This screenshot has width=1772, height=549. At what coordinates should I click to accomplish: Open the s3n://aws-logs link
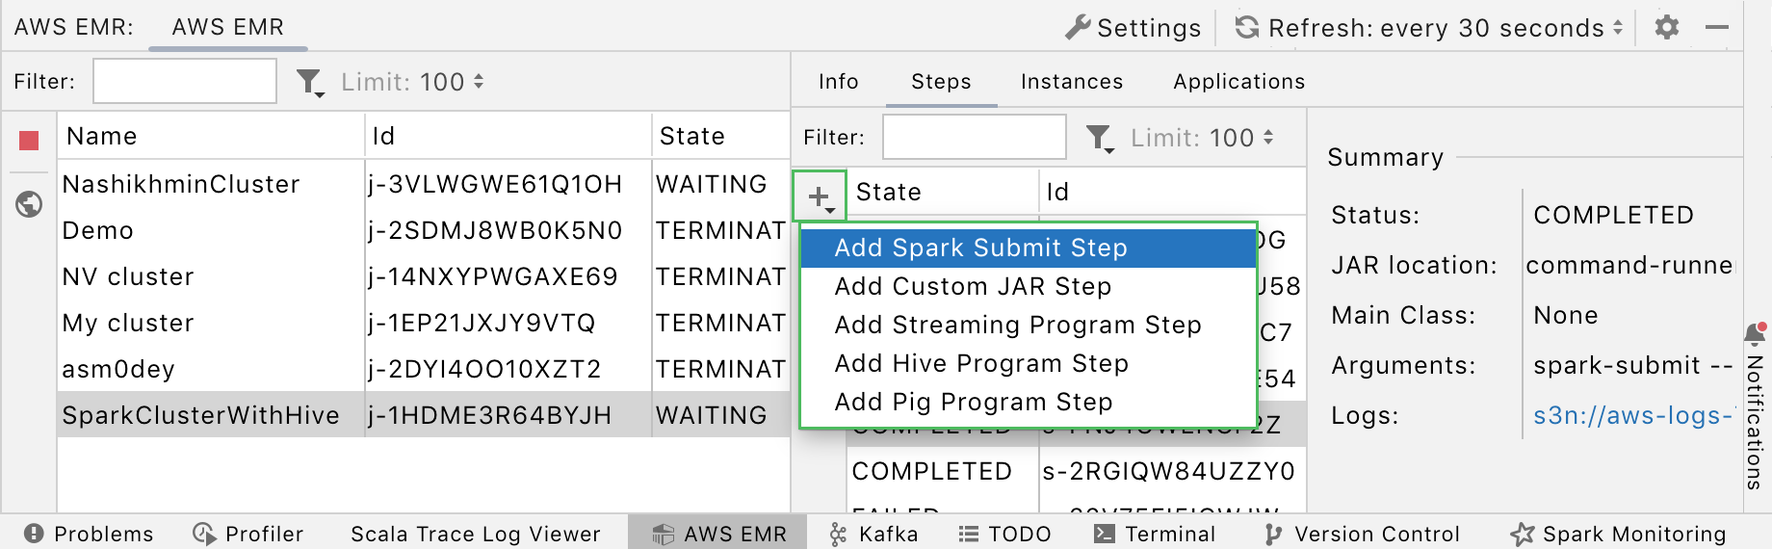pos(1632,416)
